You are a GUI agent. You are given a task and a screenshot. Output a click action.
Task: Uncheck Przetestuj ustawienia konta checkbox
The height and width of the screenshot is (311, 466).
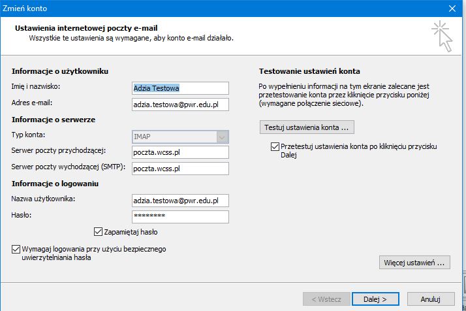[x=274, y=147]
